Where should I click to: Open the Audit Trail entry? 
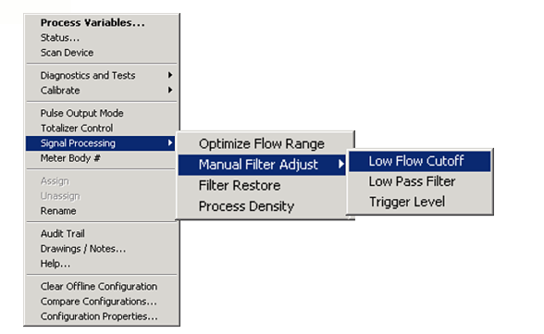point(63,234)
